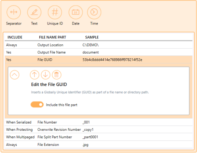Screen dimensions: 197x153
Task: Toggle Include this file part switch
Action: coord(37,105)
